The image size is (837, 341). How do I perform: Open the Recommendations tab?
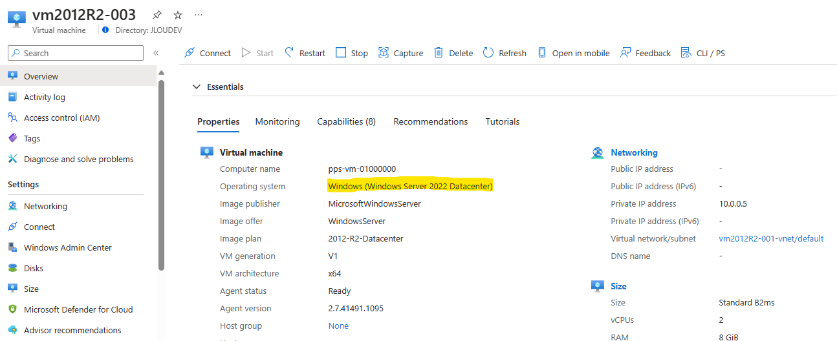point(431,121)
